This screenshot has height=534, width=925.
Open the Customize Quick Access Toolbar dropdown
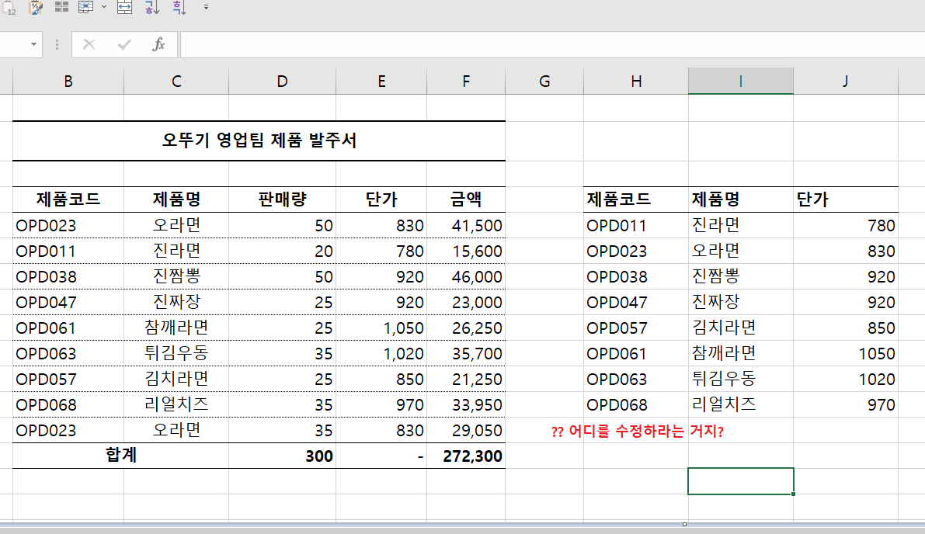pos(206,7)
